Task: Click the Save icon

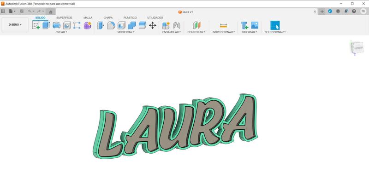Action: pos(22,11)
